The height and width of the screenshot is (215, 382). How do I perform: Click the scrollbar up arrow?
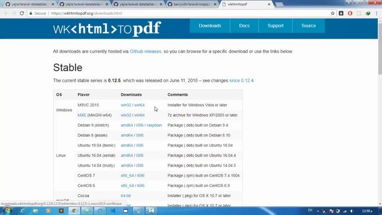point(380,21)
